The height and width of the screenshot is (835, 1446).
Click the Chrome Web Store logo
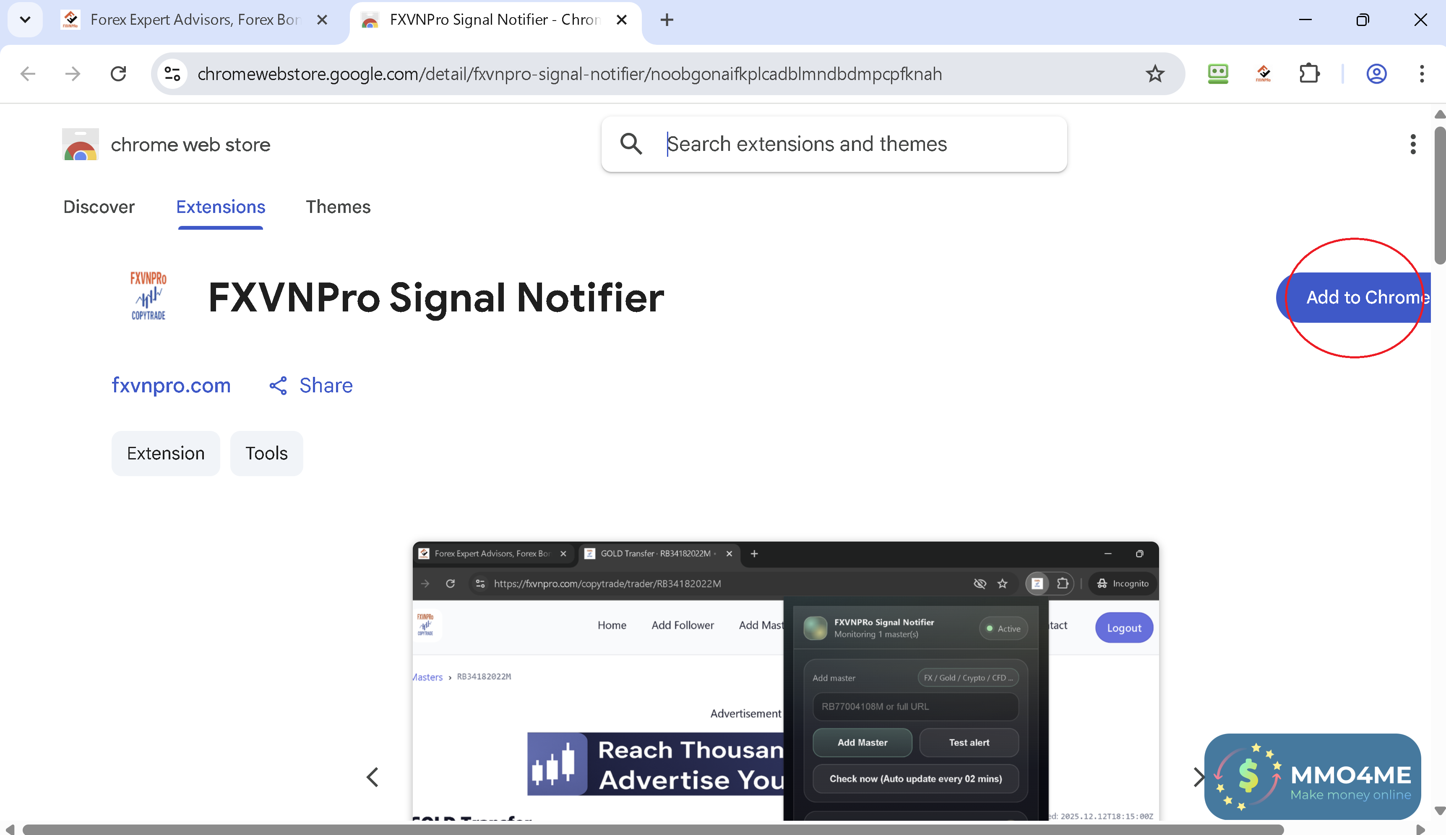(x=81, y=145)
